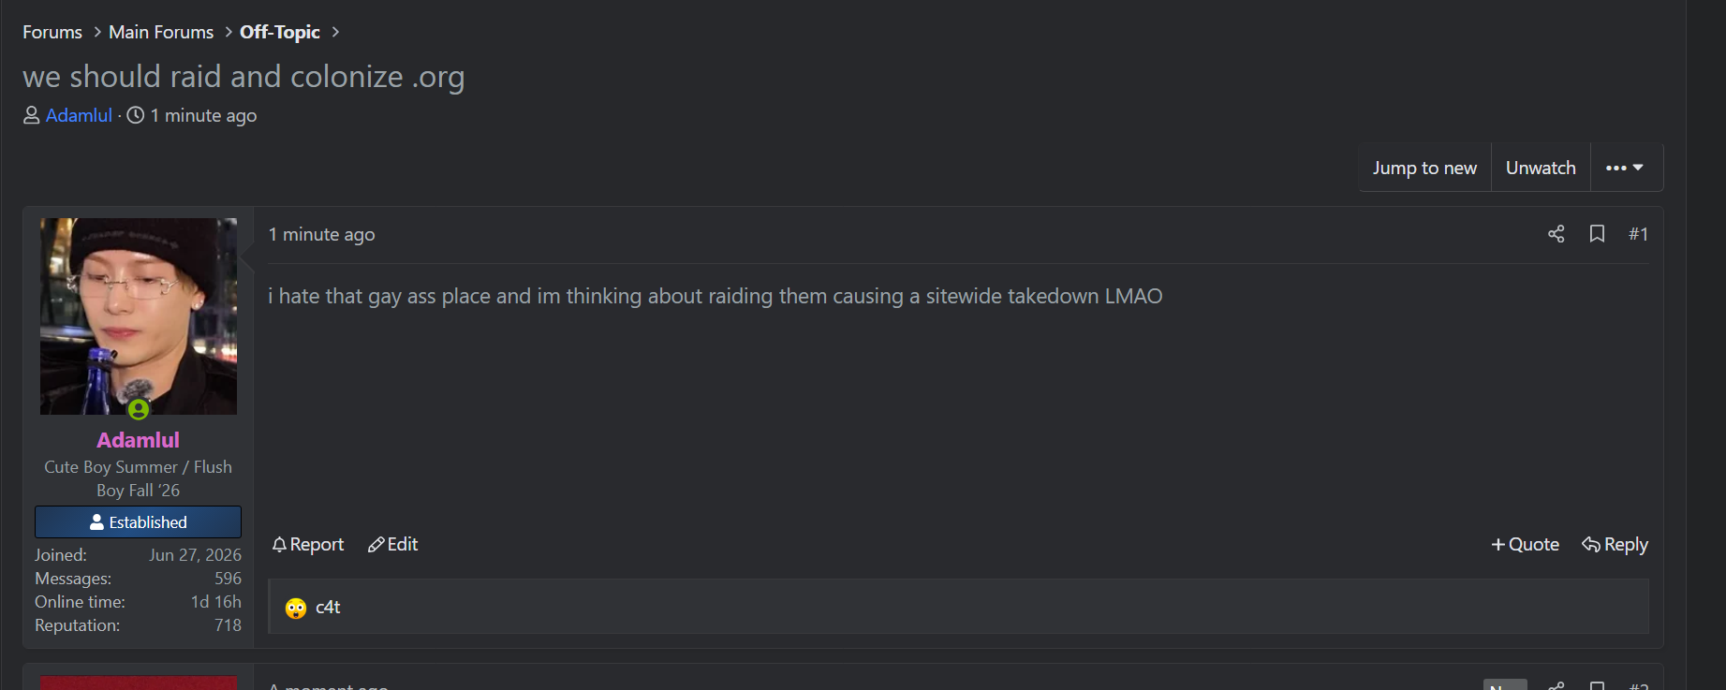Reply to the first post
The image size is (1726, 690).
click(1615, 545)
